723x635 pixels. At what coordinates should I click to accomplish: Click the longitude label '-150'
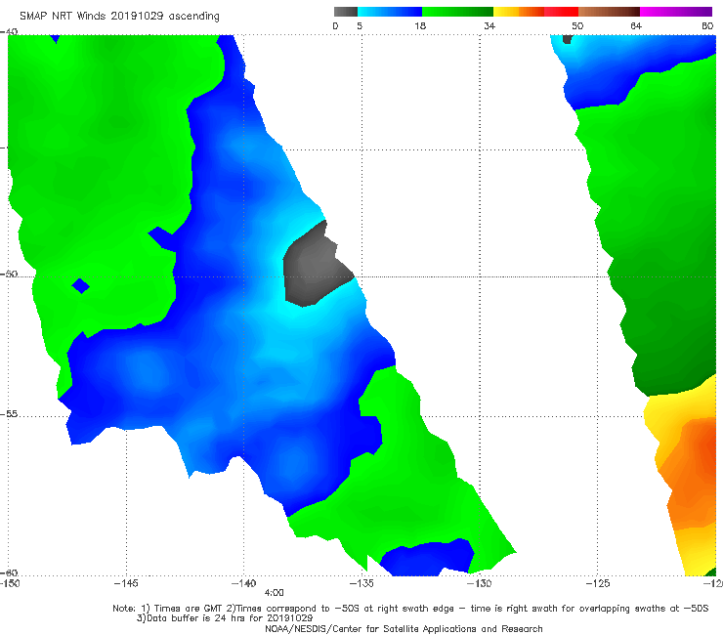10,583
